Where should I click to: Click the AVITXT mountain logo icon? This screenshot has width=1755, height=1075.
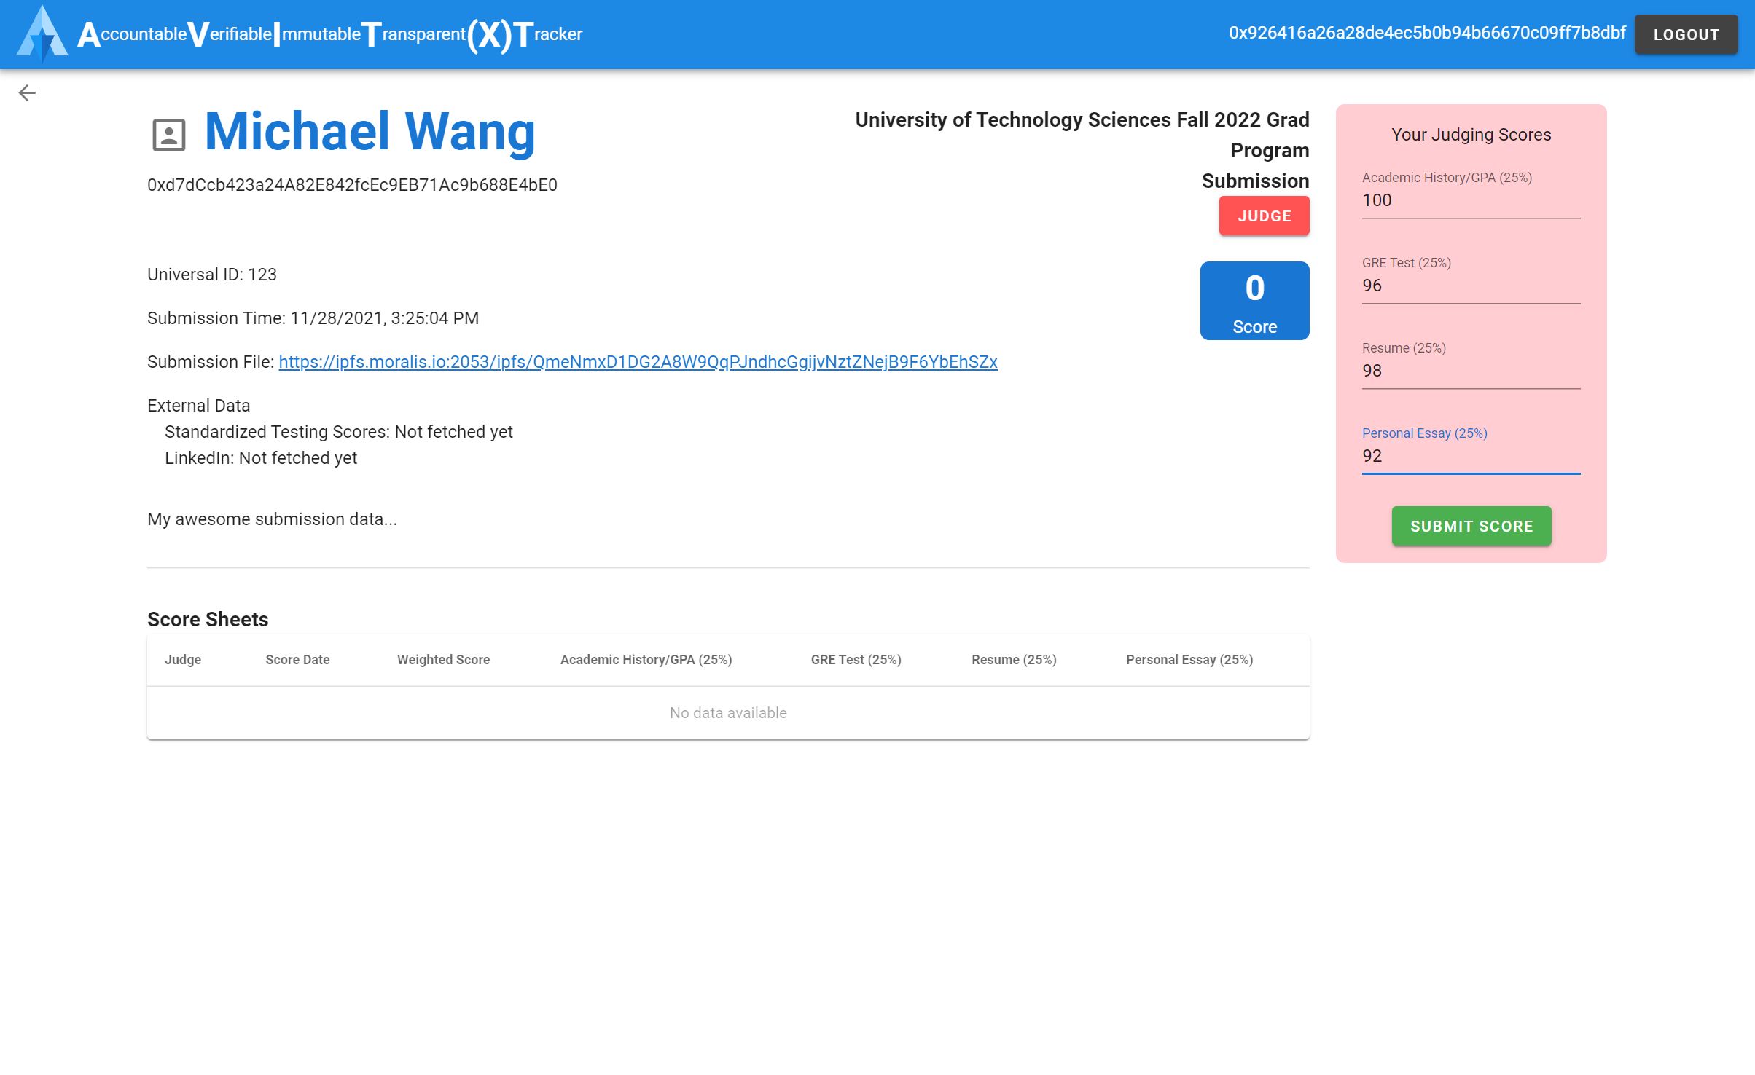pyautogui.click(x=42, y=34)
